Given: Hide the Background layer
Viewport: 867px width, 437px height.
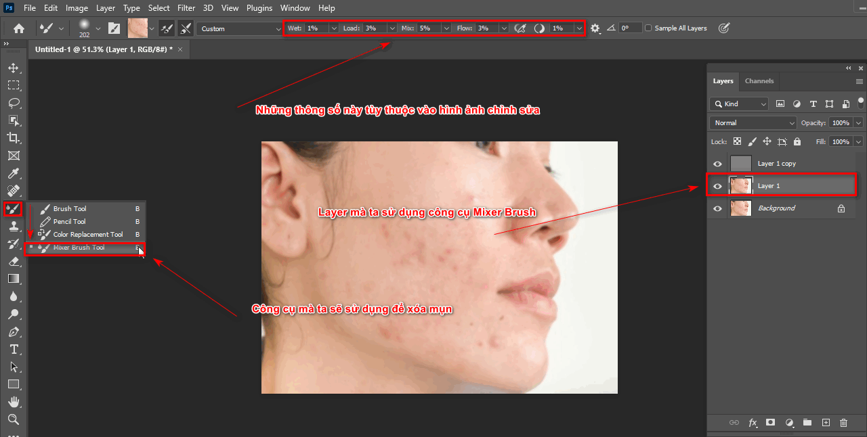Looking at the screenshot, I should [717, 208].
